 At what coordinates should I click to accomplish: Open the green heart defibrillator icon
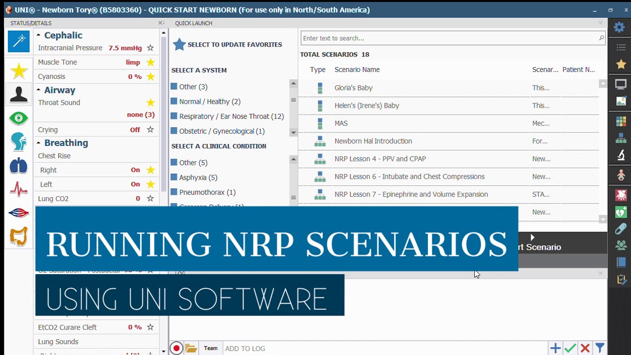pos(621,213)
